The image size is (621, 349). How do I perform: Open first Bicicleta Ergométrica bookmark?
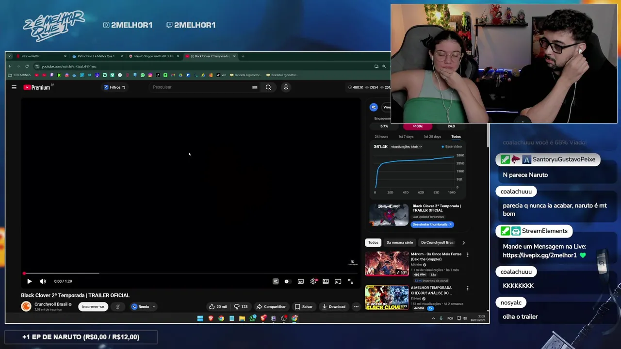pyautogui.click(x=245, y=75)
